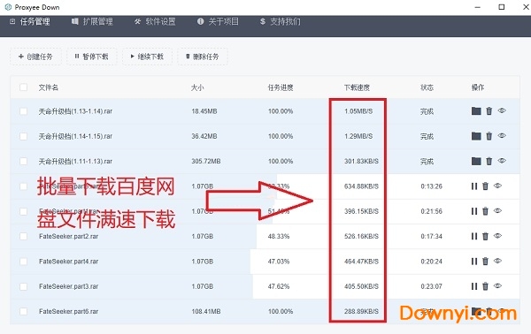The height and width of the screenshot is (334, 531).
Task: View details of FateSeeker.part2.rar
Action: pyautogui.click(x=497, y=236)
